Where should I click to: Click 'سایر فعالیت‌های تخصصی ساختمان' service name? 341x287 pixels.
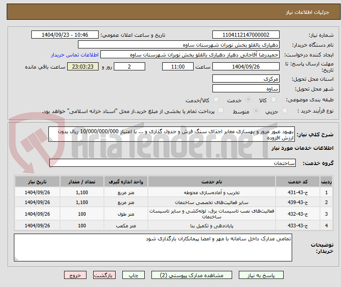(212, 202)
